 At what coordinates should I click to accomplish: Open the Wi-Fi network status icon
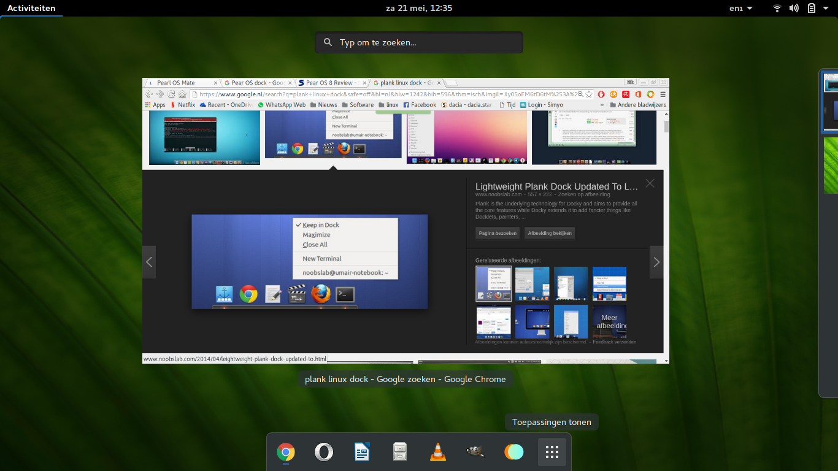pyautogui.click(x=777, y=8)
